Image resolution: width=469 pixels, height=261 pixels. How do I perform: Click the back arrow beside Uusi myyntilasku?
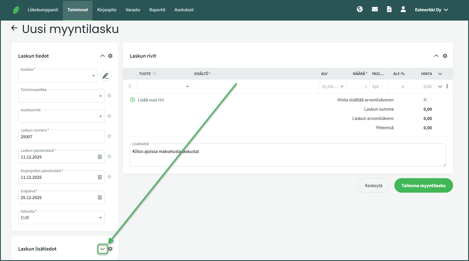click(x=14, y=28)
